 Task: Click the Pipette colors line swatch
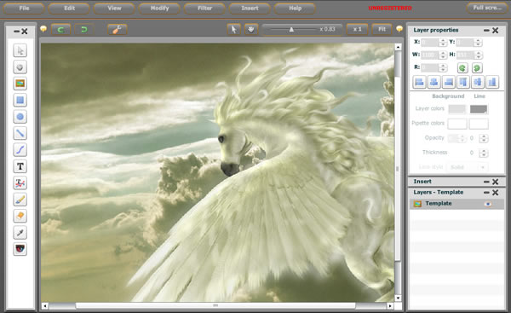coord(479,124)
